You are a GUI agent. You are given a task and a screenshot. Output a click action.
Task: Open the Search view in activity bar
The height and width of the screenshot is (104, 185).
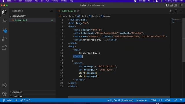point(4,21)
